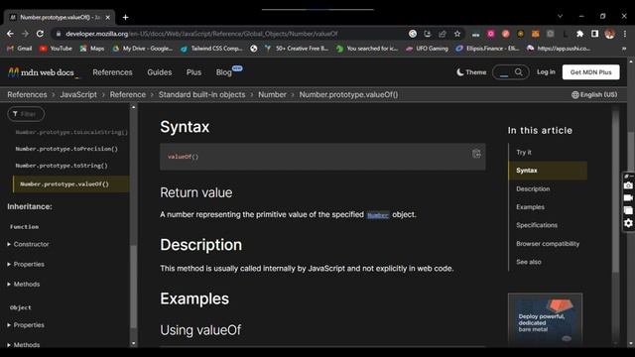Click Number in the breadcrumb
Viewport: 635px width, 357px height.
click(272, 95)
